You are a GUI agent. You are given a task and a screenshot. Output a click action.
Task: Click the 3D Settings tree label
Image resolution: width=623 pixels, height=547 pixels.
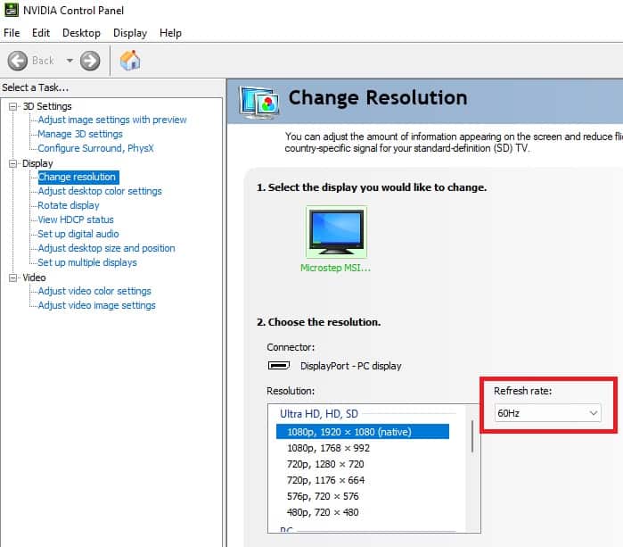(x=47, y=106)
